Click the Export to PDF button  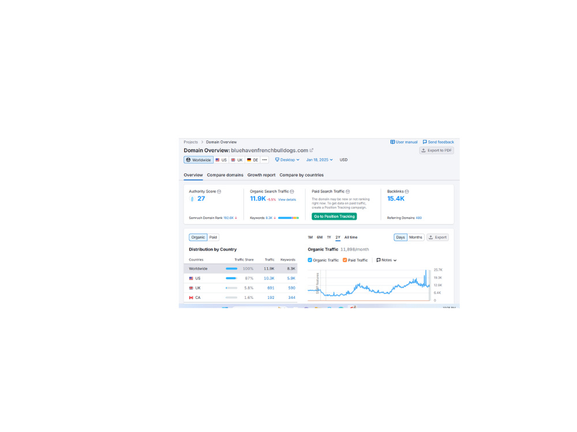[x=436, y=150]
